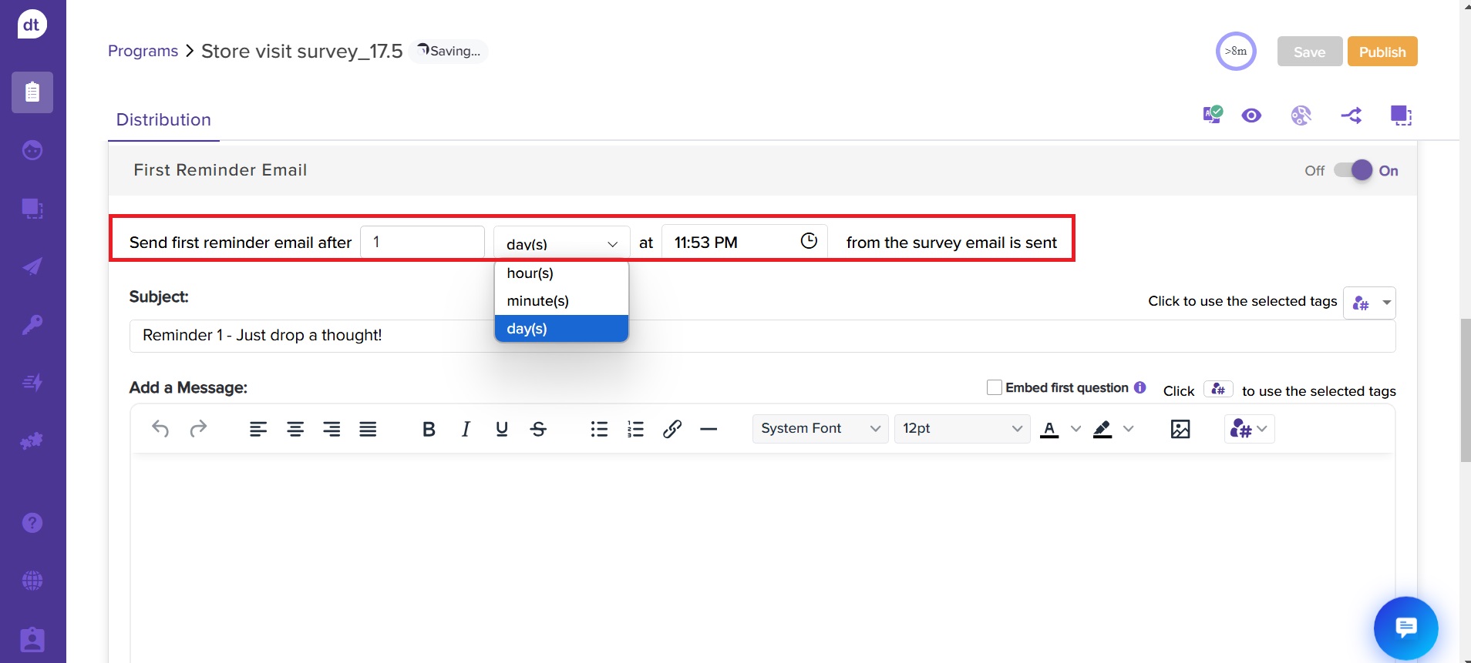The image size is (1471, 663).
Task: Open the text color picker arrow
Action: 1075,429
